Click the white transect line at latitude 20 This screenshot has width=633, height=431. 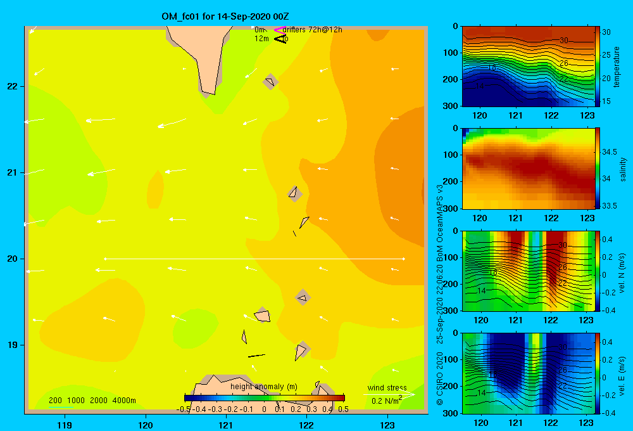pos(254,259)
